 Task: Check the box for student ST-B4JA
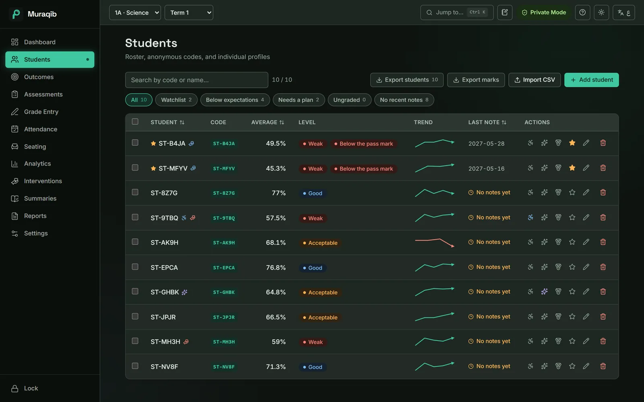135,143
